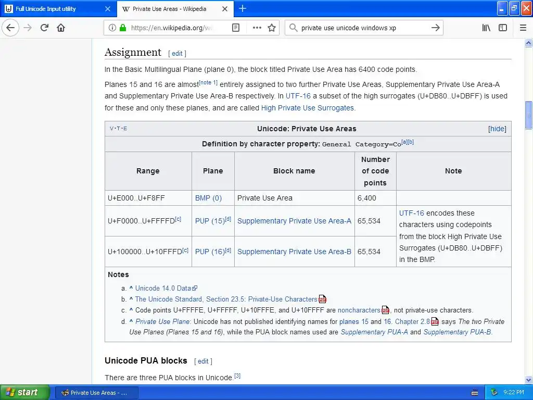The width and height of the screenshot is (533, 400).
Task: Open the BMP (0) plane link
Action: (208, 198)
